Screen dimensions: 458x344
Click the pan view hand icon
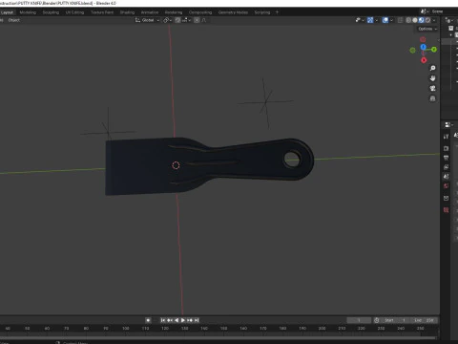432,78
